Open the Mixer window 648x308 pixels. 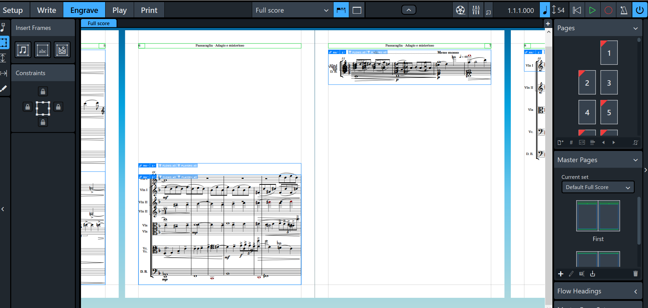(476, 10)
